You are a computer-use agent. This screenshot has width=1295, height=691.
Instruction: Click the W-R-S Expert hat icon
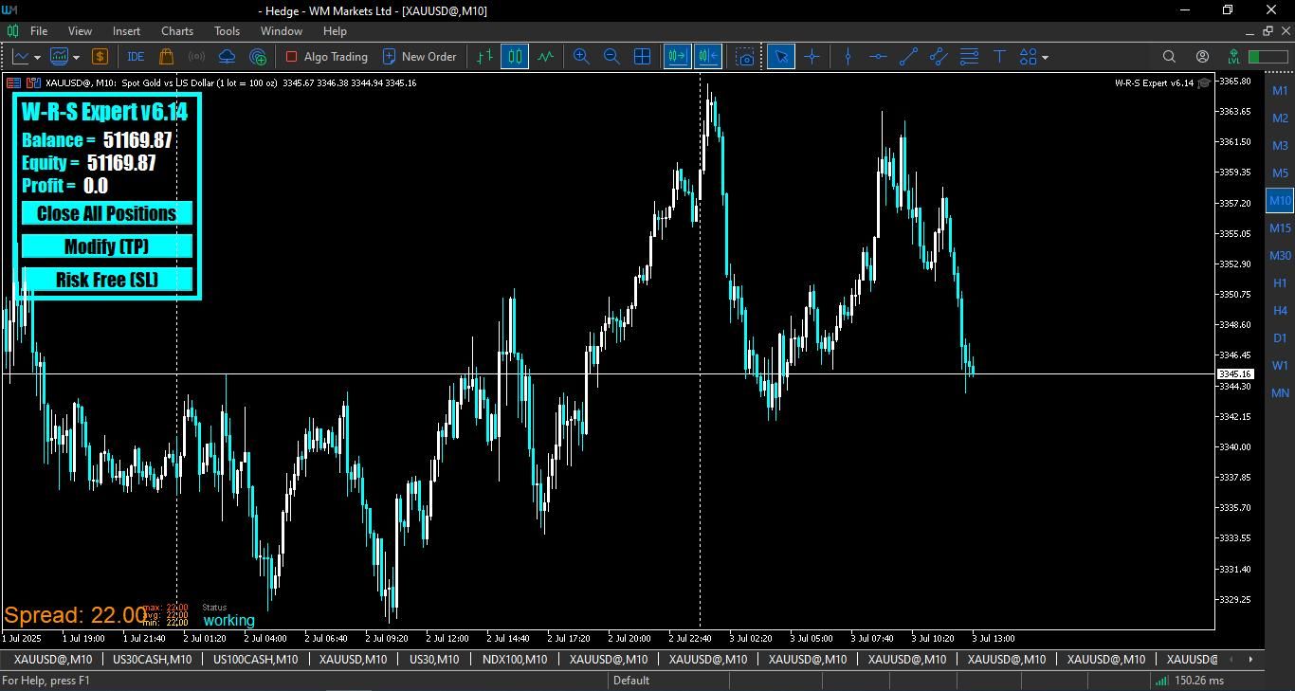1204,82
